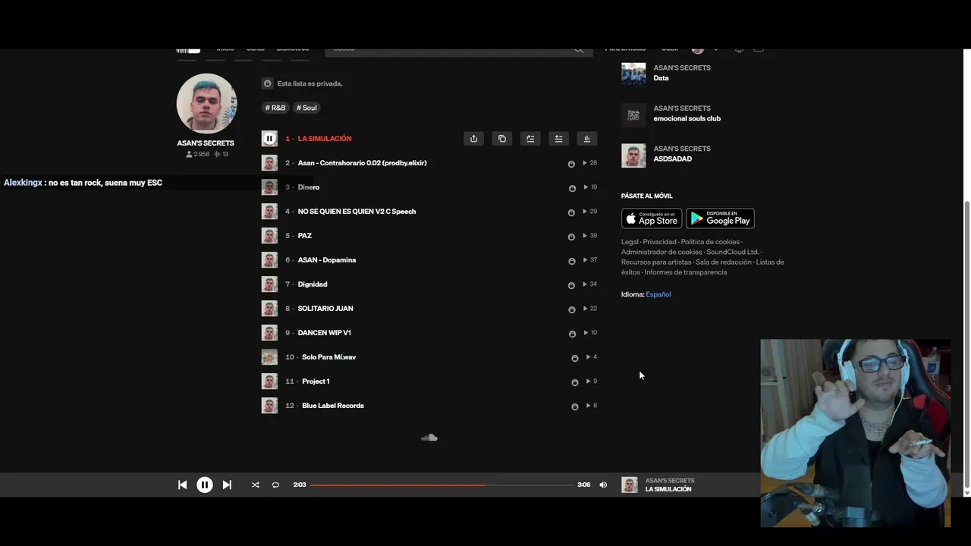This screenshot has height=546, width=971.
Task: Click the Data playlist artwork
Action: click(x=633, y=74)
